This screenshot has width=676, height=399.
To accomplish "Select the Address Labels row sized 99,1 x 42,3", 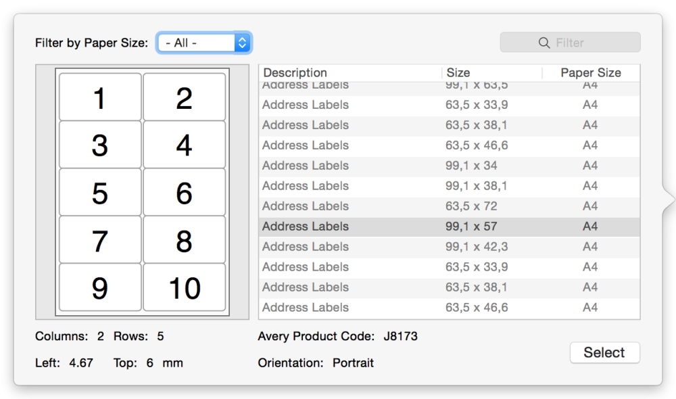I will coord(406,246).
